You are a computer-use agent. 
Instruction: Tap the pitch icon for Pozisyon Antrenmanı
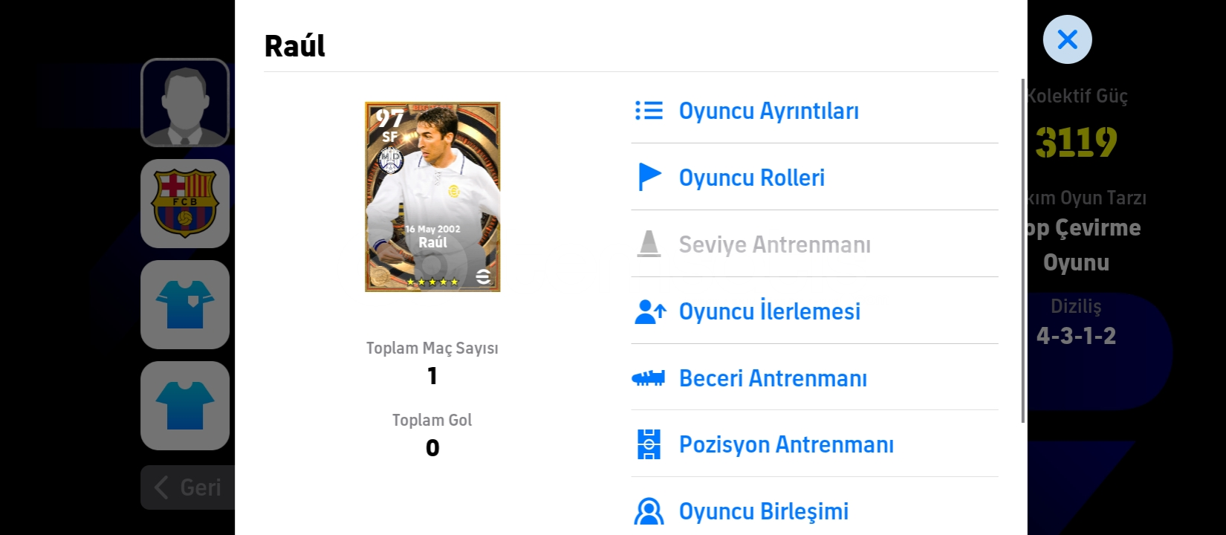click(x=649, y=444)
